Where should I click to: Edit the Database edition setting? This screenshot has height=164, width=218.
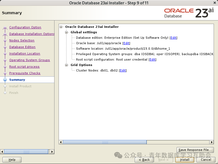pos(174,38)
